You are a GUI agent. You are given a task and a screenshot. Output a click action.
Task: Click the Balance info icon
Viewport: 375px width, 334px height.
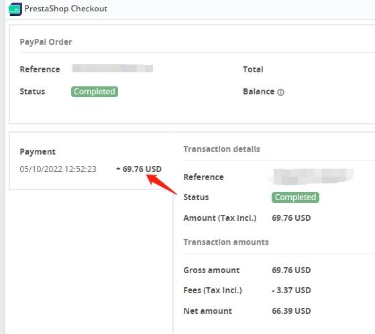281,92
